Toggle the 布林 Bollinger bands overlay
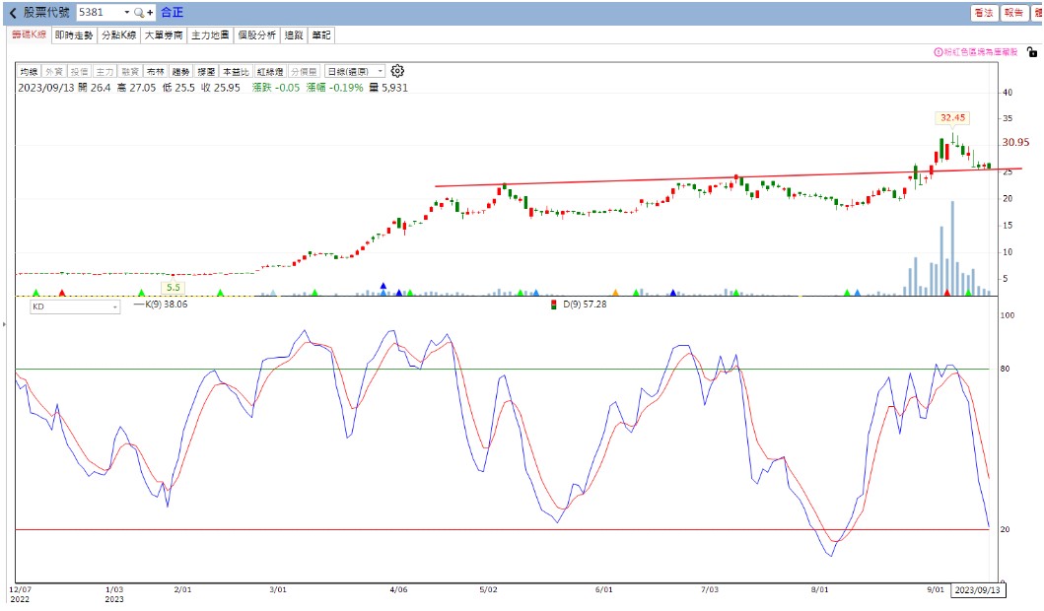Viewport: 1044px width, 611px height. pyautogui.click(x=155, y=71)
